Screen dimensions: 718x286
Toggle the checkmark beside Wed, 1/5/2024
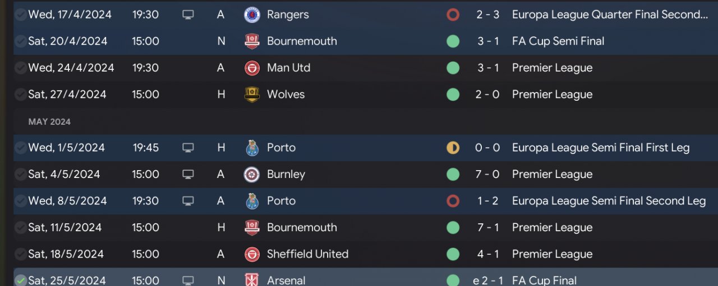(21, 148)
